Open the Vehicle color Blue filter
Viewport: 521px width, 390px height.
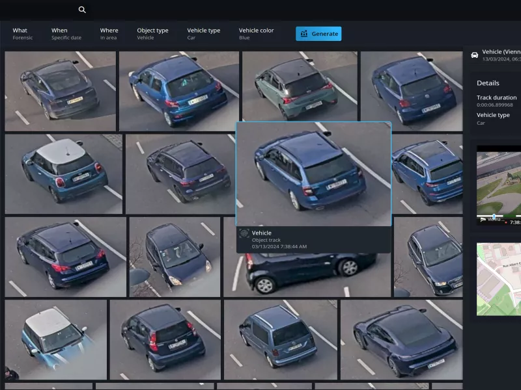click(256, 34)
